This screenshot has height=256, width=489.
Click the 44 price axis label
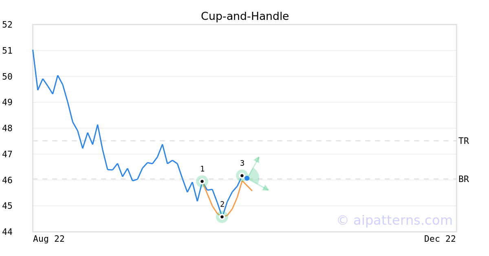[x=7, y=232]
